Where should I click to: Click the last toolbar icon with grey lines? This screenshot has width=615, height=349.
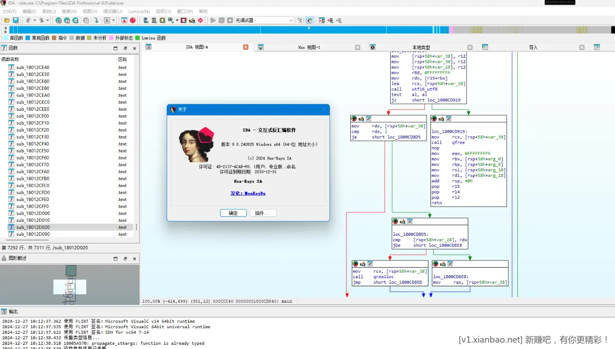point(338,20)
